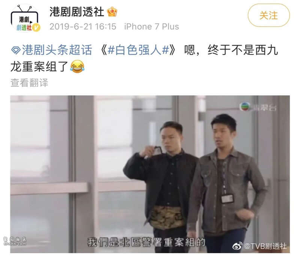Tap the diamond super-topic icon
This screenshot has height=264, width=300.
point(16,50)
